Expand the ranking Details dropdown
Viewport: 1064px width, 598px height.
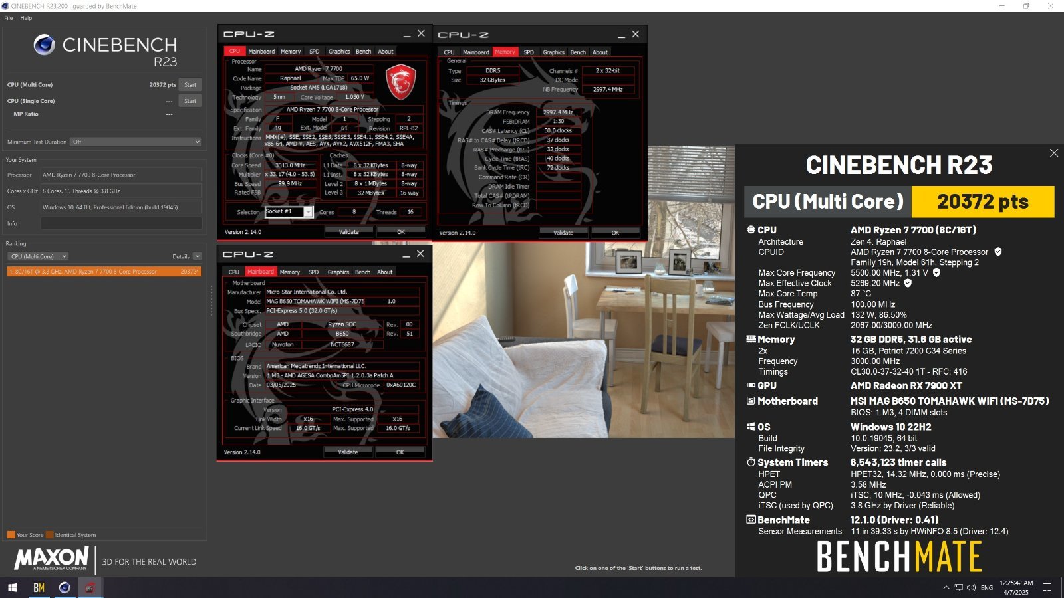click(198, 256)
